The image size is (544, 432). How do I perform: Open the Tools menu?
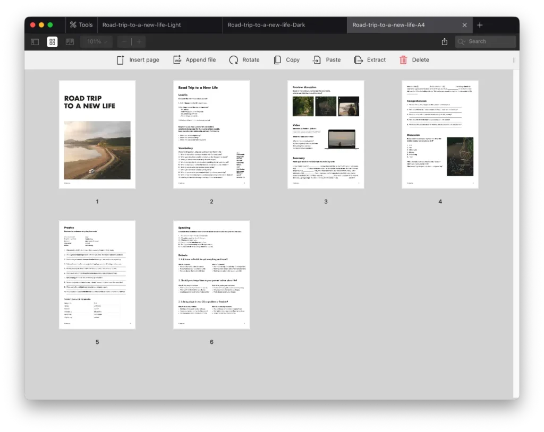tap(81, 25)
